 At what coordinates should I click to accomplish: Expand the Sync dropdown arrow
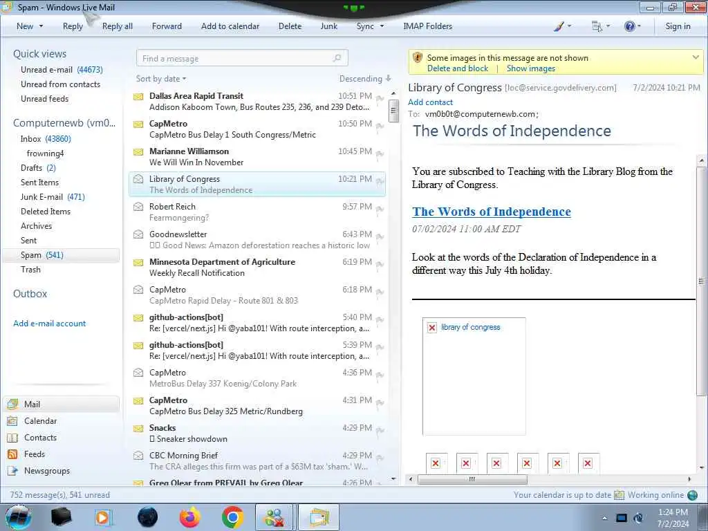tap(382, 26)
